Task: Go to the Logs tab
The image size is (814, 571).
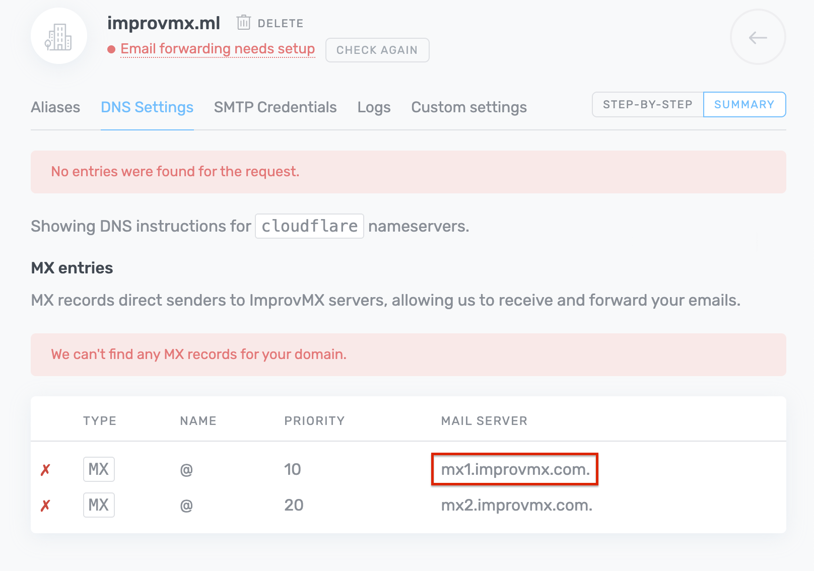Action: click(374, 107)
